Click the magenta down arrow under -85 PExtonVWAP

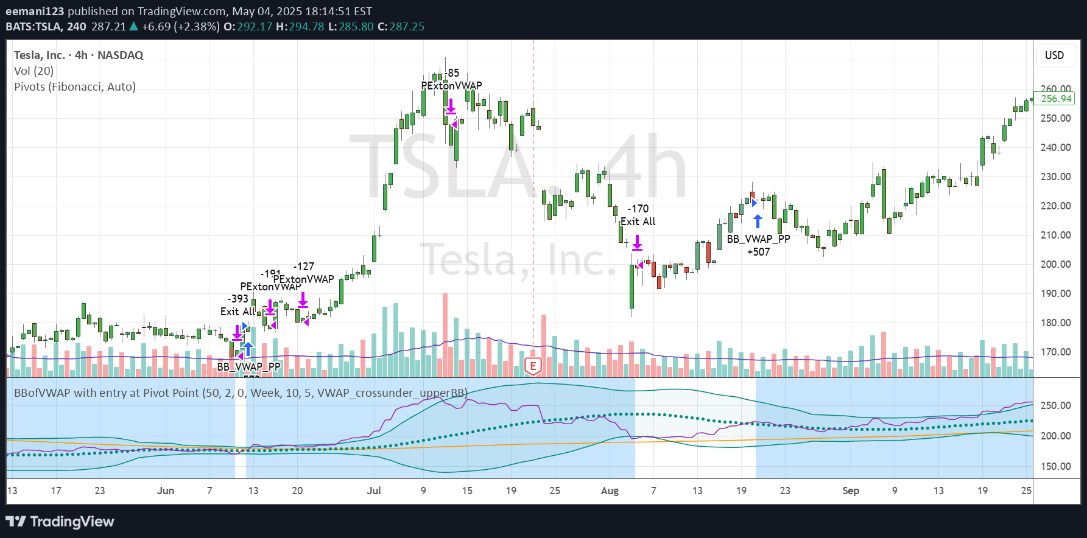click(x=451, y=107)
